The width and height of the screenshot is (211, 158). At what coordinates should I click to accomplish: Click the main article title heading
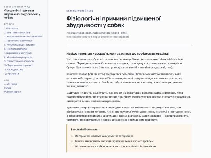click(114, 21)
